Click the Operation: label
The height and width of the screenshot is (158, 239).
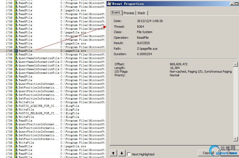coord(121,38)
